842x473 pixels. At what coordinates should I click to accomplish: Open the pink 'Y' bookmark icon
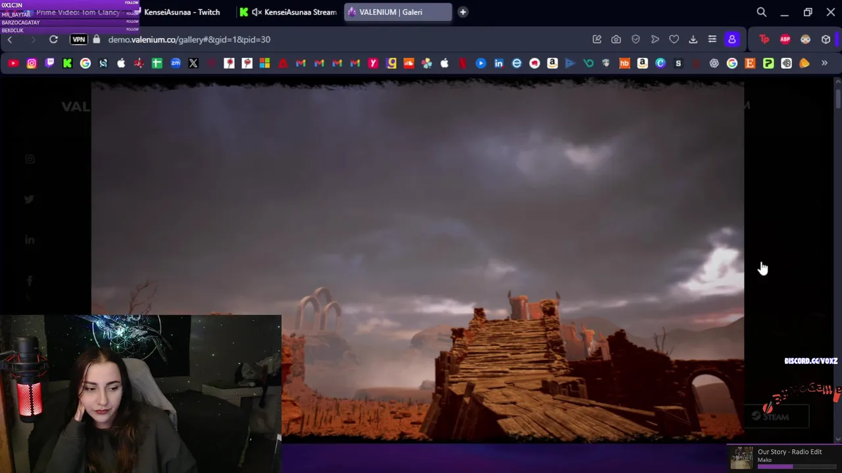pyautogui.click(x=373, y=63)
